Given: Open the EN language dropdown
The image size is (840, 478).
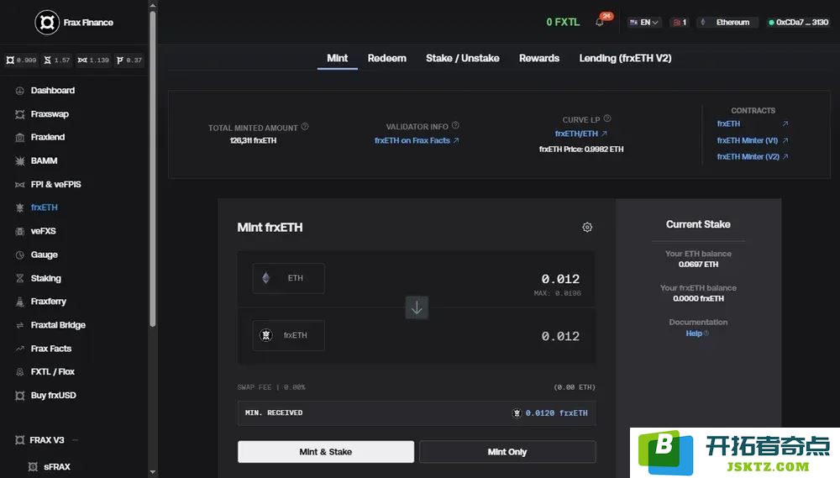Looking at the screenshot, I should tap(644, 23).
